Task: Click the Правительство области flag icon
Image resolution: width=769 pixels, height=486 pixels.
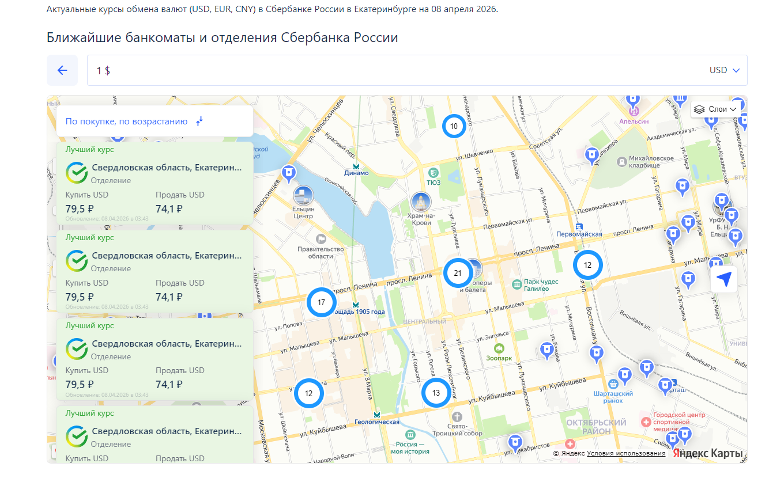Action: click(x=321, y=238)
